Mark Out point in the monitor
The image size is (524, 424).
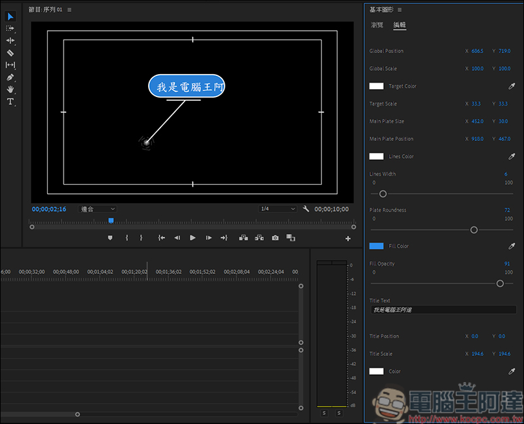coord(141,238)
